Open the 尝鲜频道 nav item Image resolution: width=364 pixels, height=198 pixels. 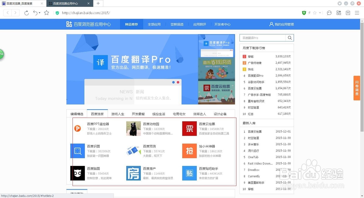pyautogui.click(x=177, y=24)
